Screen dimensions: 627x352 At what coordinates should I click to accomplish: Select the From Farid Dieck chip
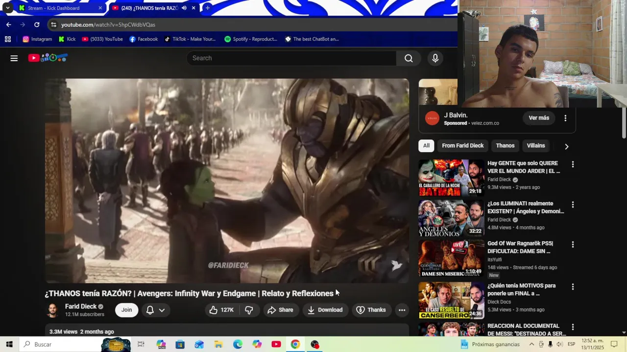coord(462,146)
